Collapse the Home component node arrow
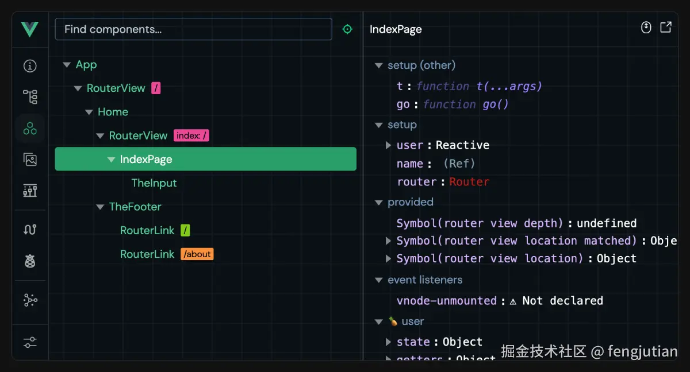The height and width of the screenshot is (372, 690). tap(89, 112)
